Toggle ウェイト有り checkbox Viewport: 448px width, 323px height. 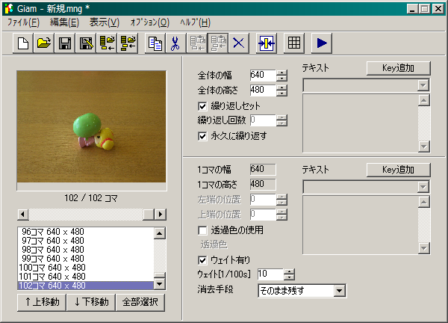[x=202, y=260]
